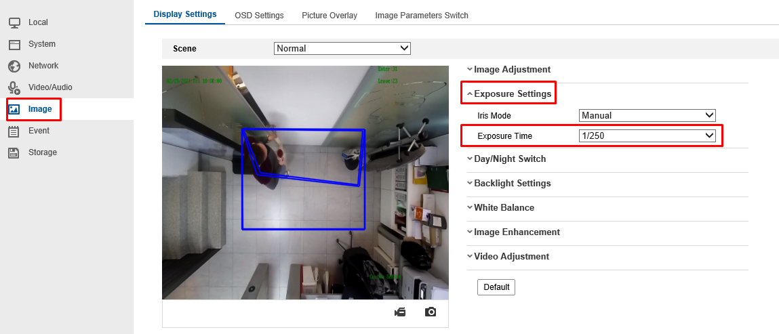
Task: Switch to Picture Overlay tab
Action: click(x=329, y=16)
